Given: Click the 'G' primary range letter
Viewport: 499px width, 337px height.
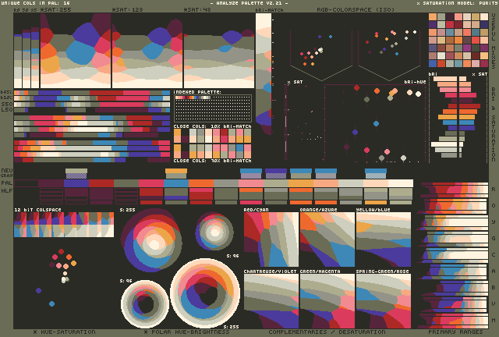Looking at the screenshot, I should tap(494, 238).
